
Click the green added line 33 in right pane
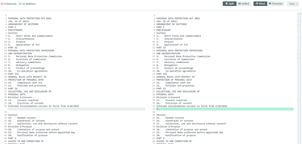225,109
